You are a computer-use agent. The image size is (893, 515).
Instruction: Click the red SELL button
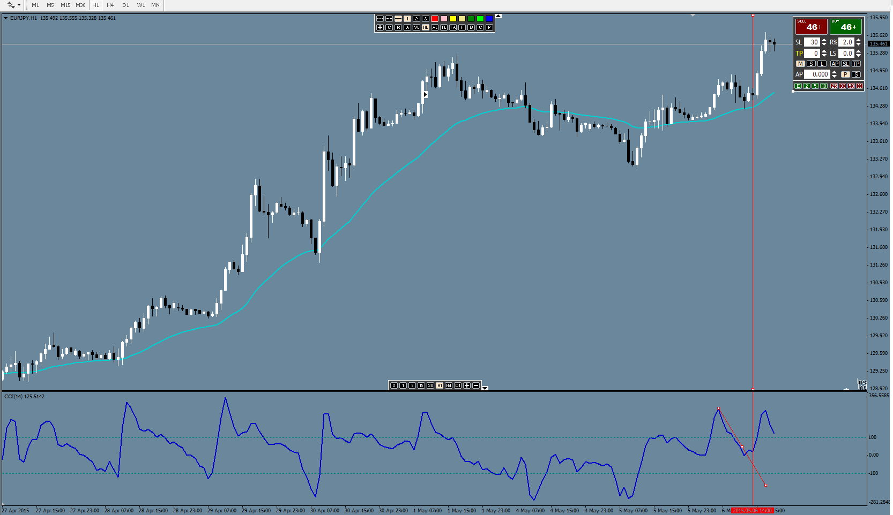811,27
